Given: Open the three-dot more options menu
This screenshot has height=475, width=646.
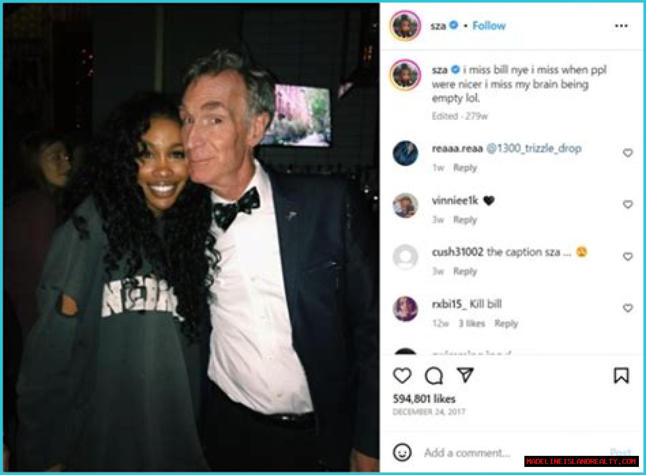Looking at the screenshot, I should 621,26.
